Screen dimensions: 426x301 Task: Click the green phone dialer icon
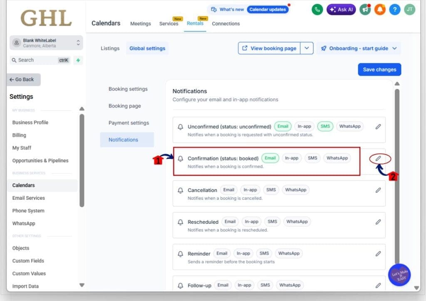click(x=317, y=10)
